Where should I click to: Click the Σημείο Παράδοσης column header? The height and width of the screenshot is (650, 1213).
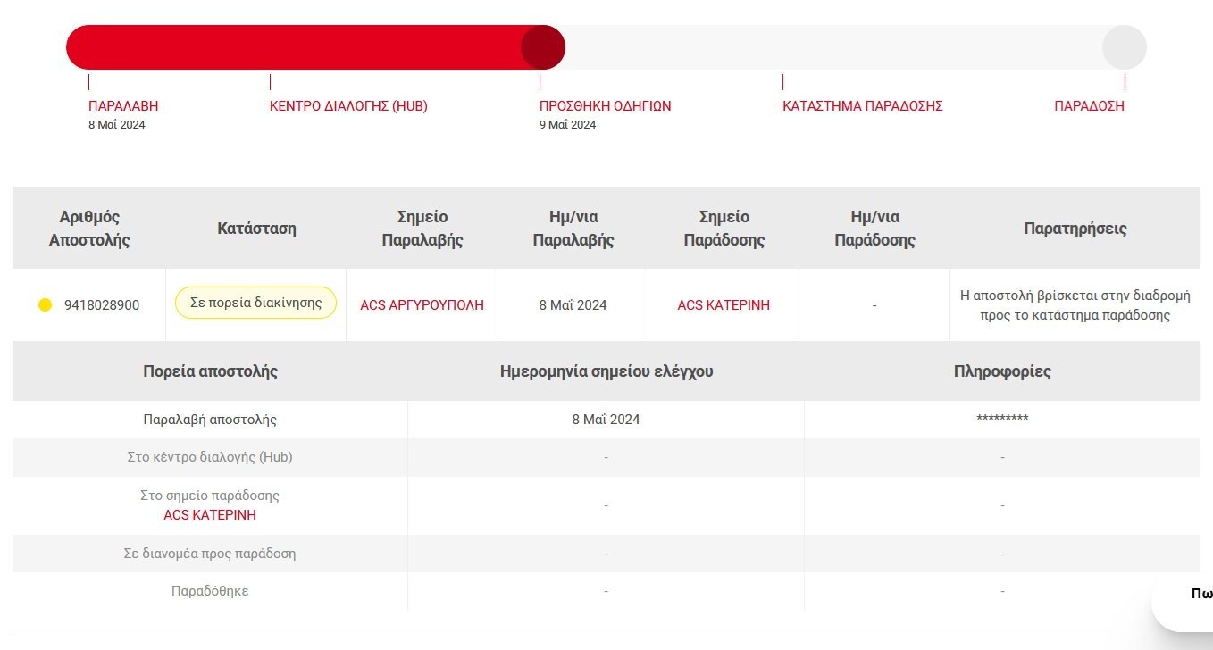pos(724,229)
